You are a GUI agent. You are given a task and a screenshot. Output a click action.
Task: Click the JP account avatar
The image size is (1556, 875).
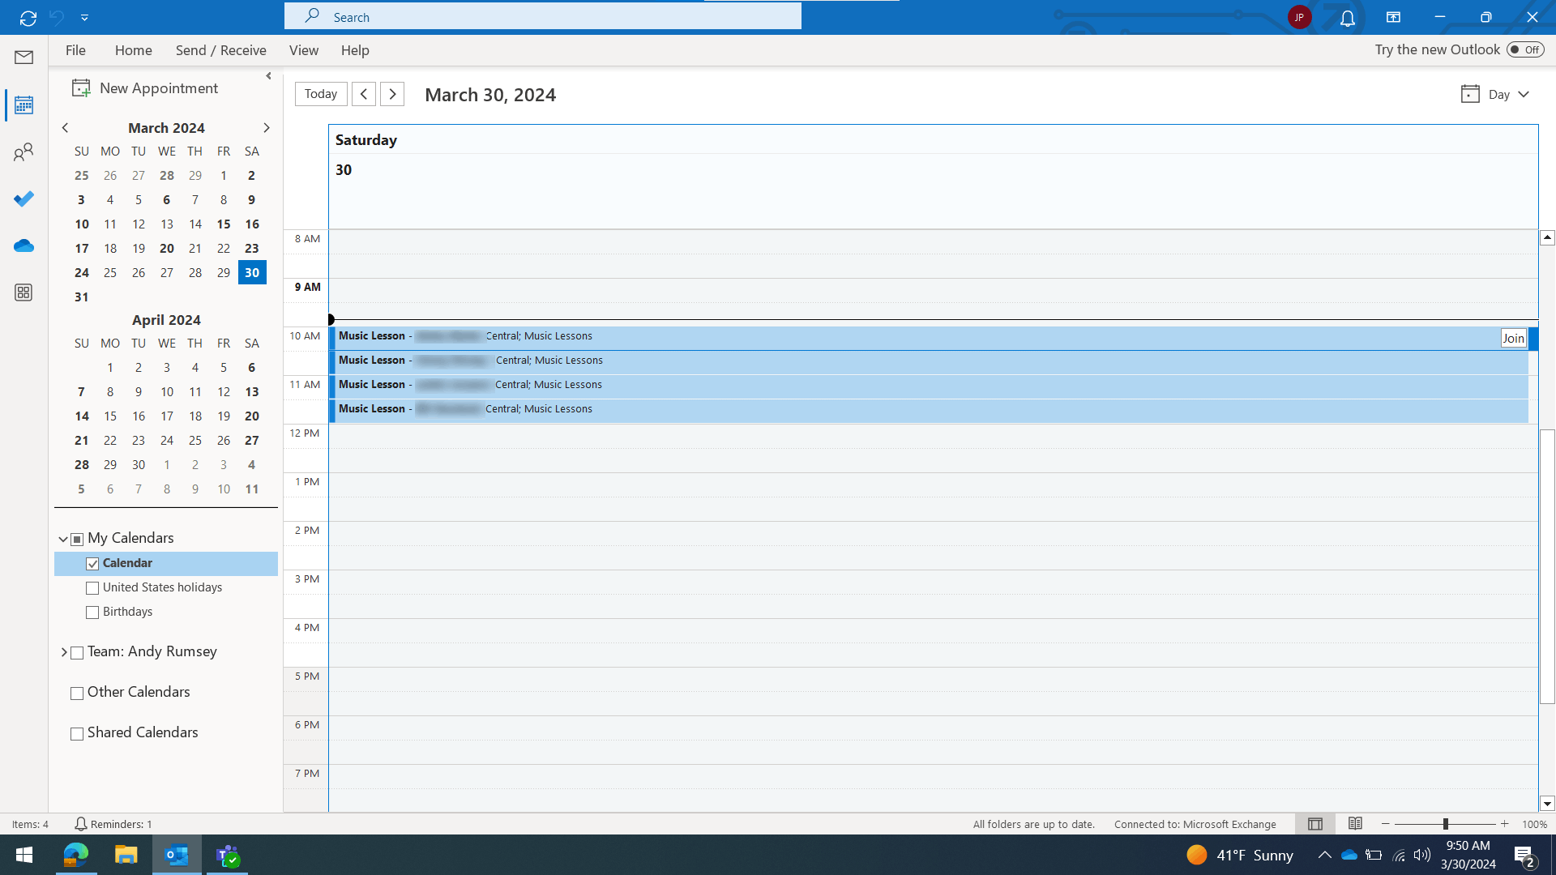1299,17
